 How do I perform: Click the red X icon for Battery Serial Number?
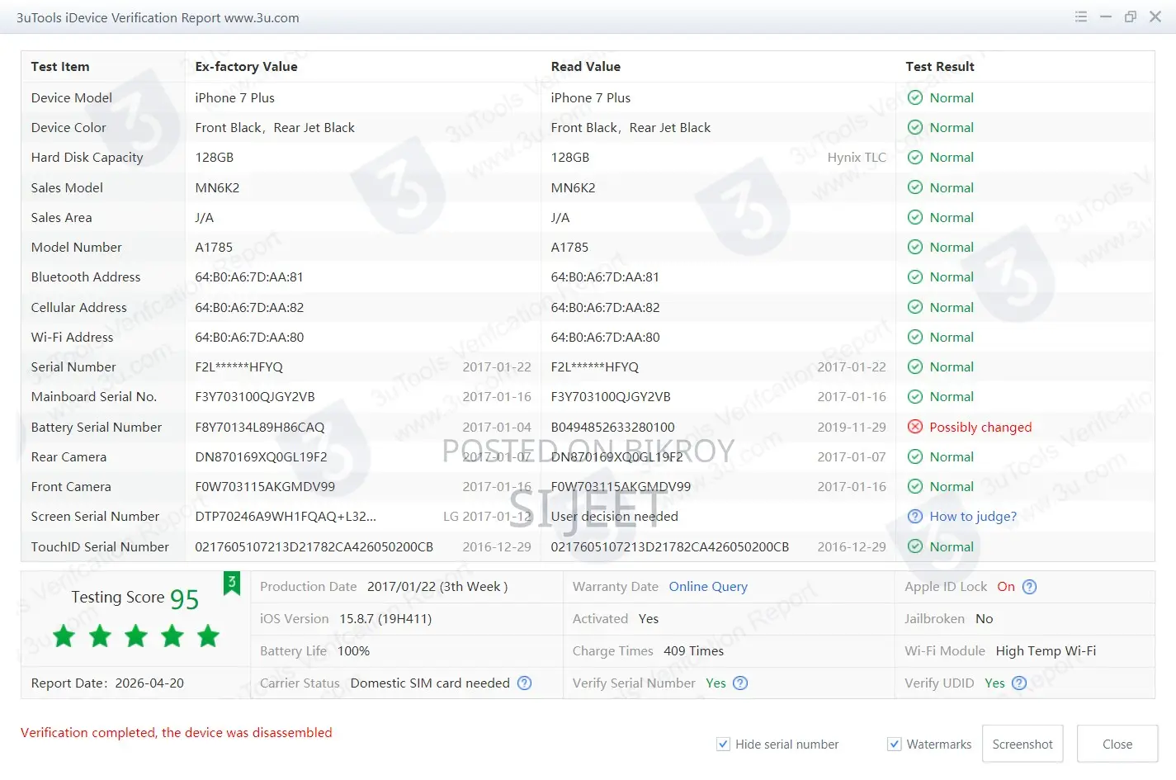[915, 427]
